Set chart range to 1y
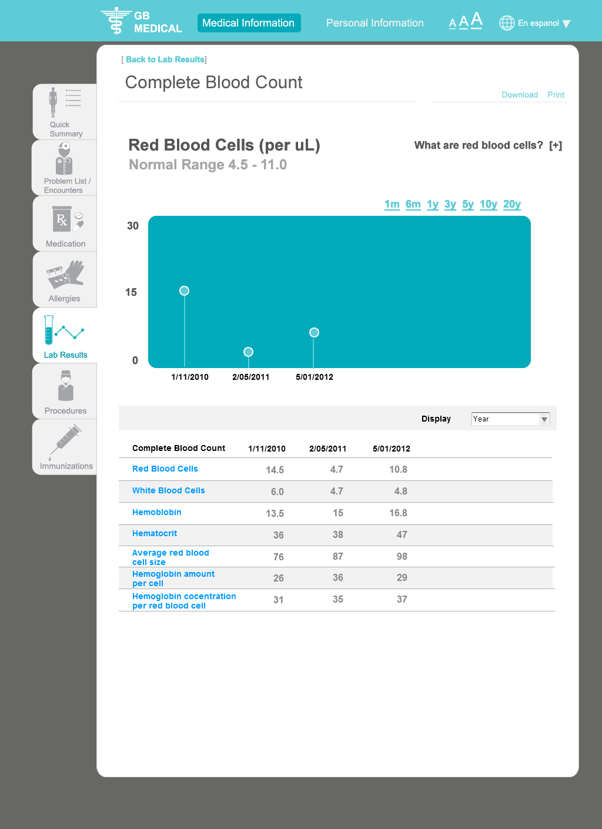This screenshot has width=602, height=829. click(433, 204)
